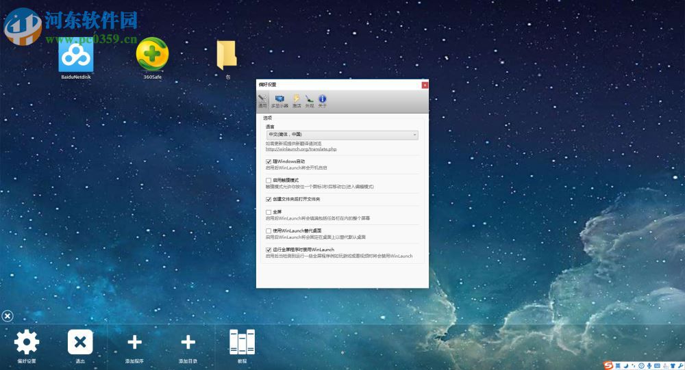Open the BaiduNetdisk launcher icon
The image size is (685, 370).
[x=75, y=56]
